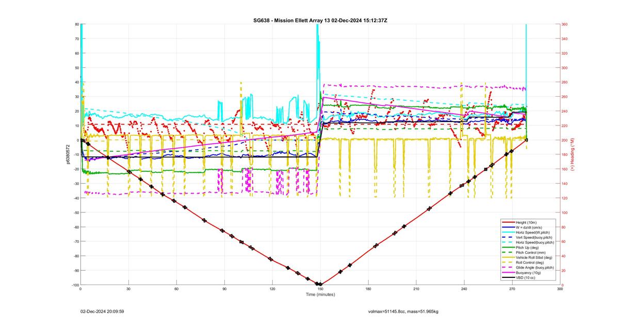Click the right heading axis tick label '360'

(x=565, y=24)
